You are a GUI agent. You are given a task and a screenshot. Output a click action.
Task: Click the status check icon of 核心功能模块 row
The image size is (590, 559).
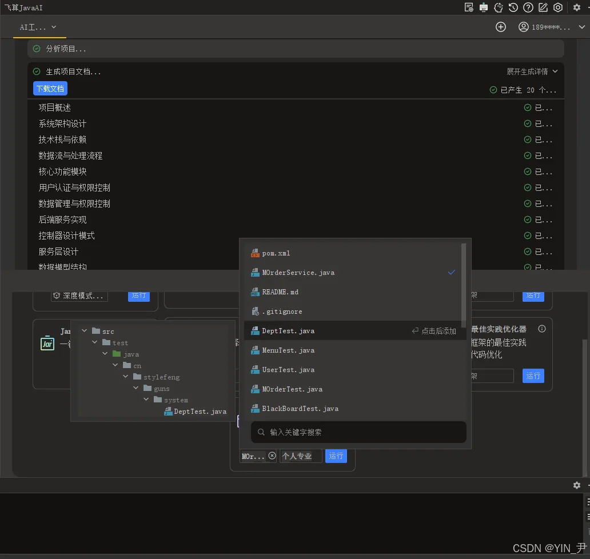tap(528, 172)
